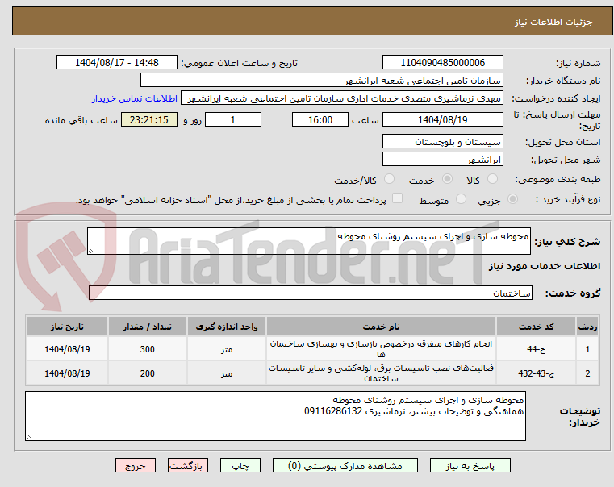The height and width of the screenshot is (487, 614).
Task: Click the general need description textarea
Action: (x=308, y=241)
